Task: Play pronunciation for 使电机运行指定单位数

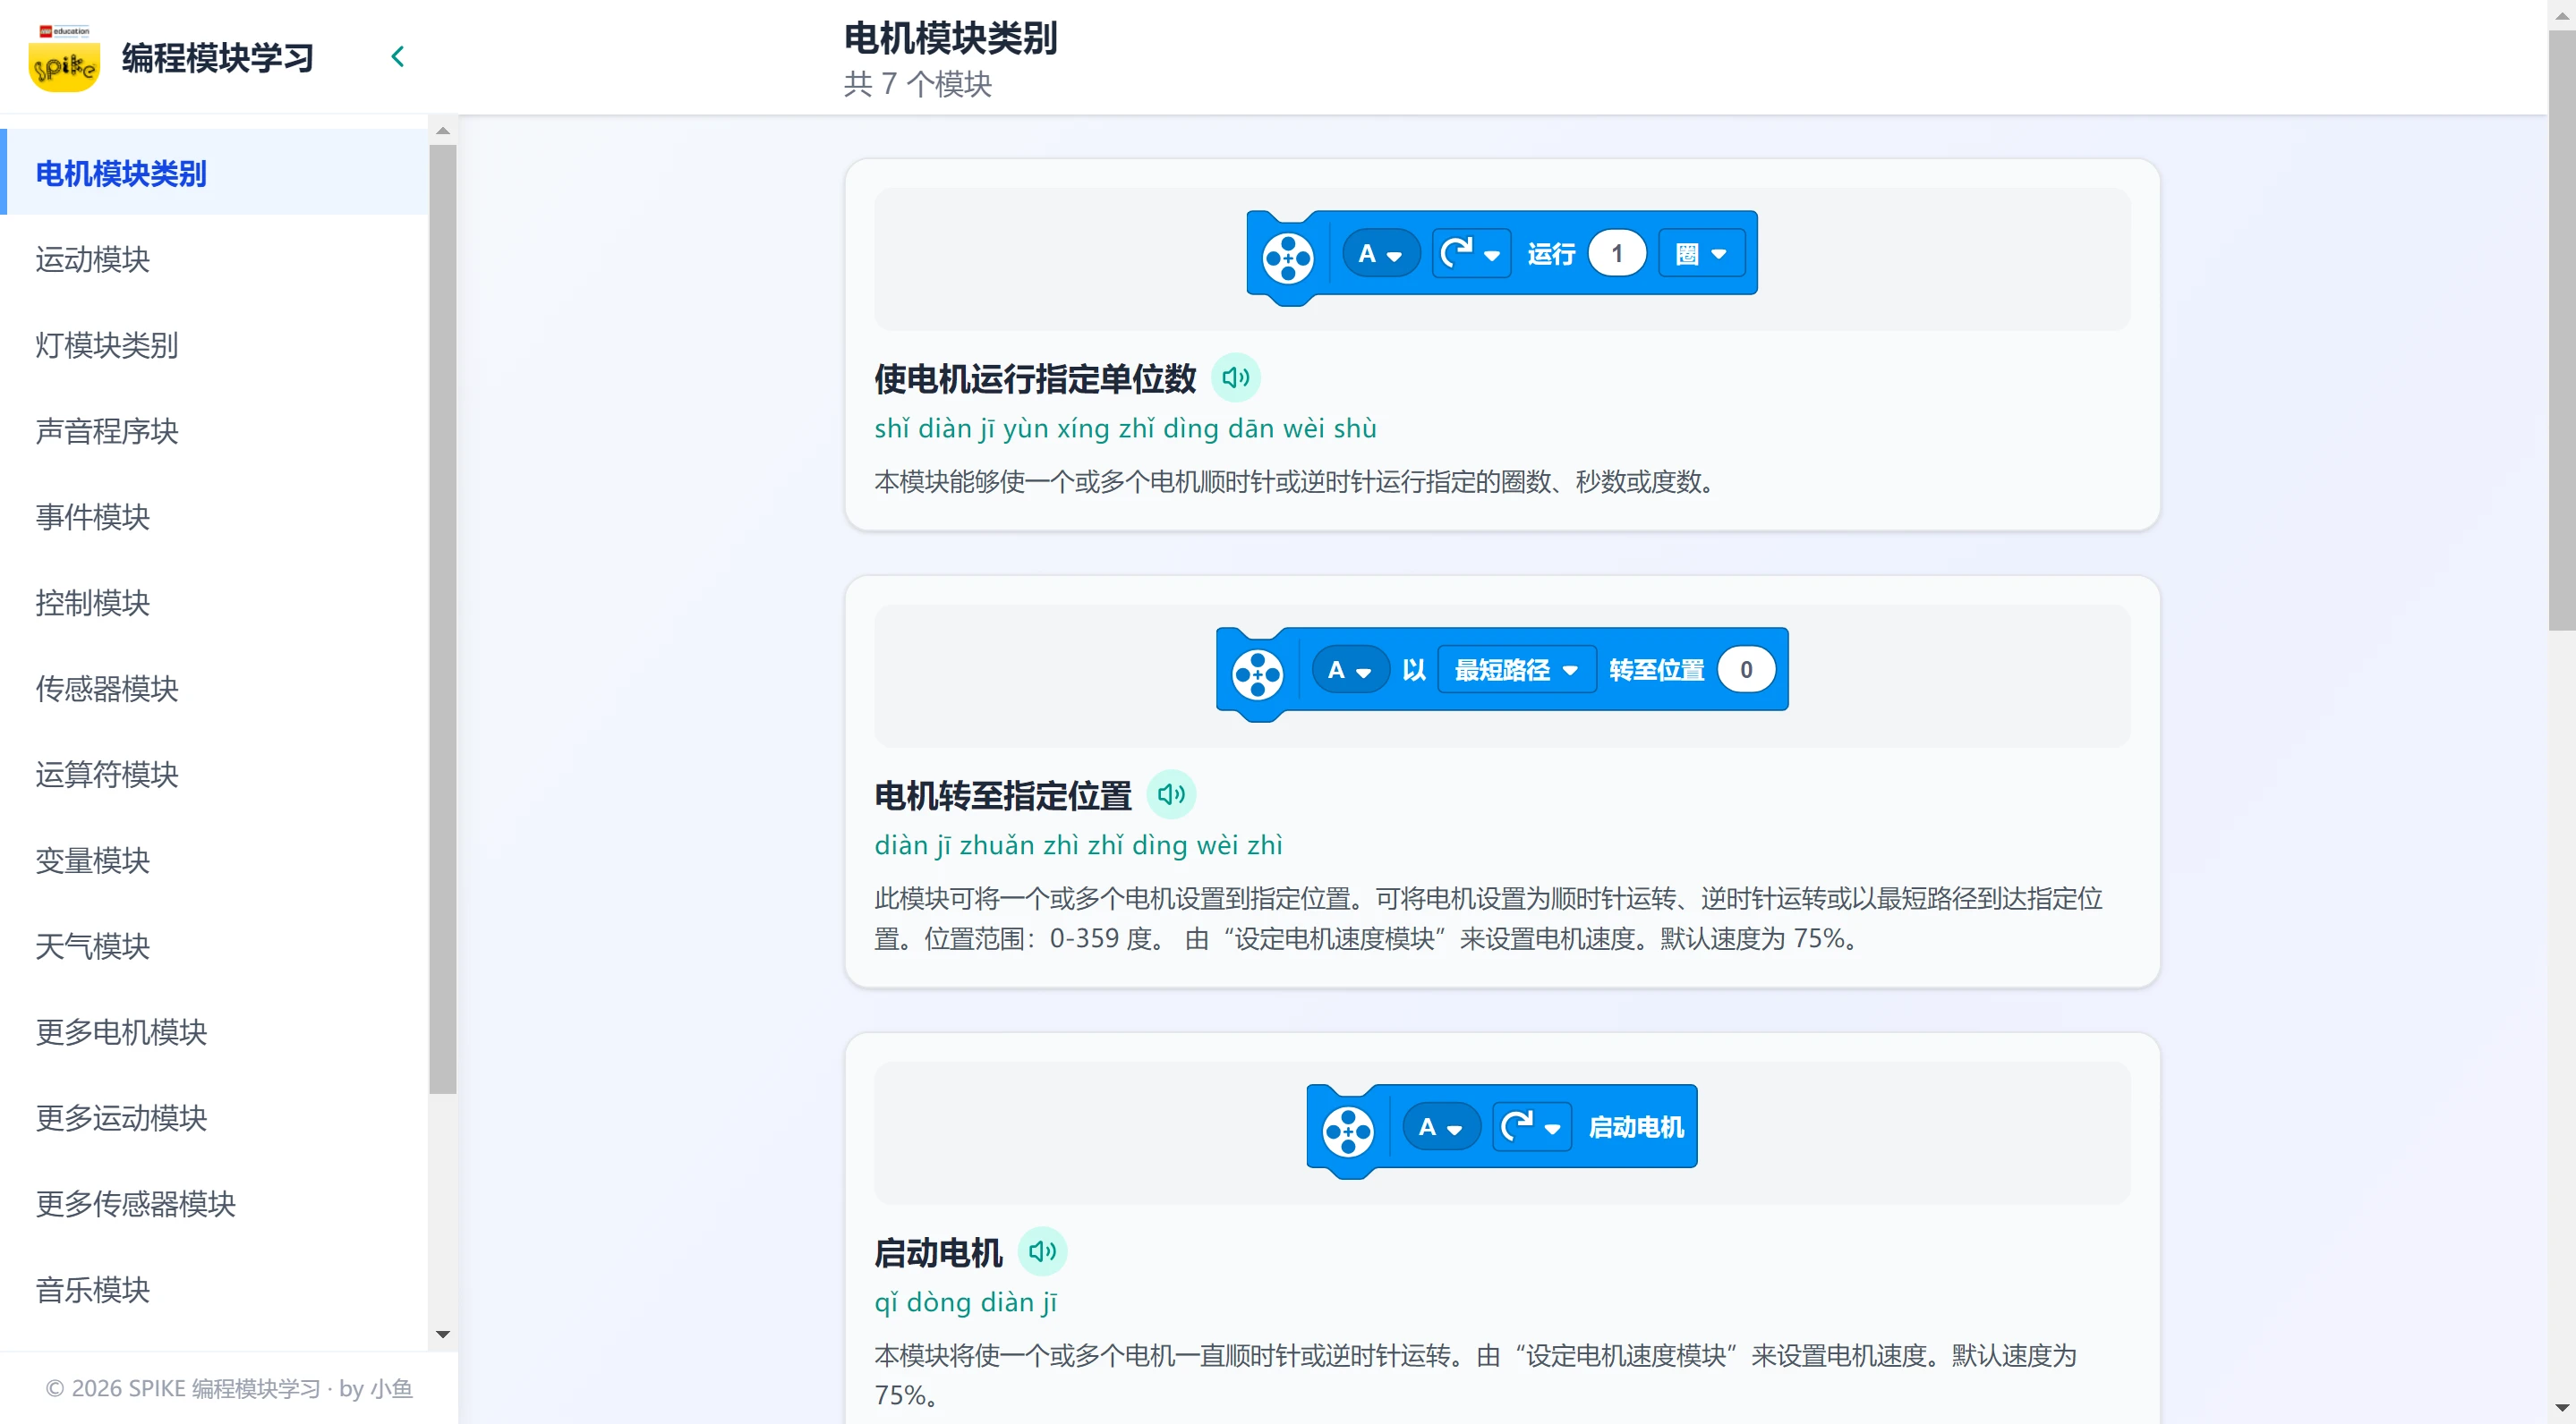Action: [x=1237, y=377]
